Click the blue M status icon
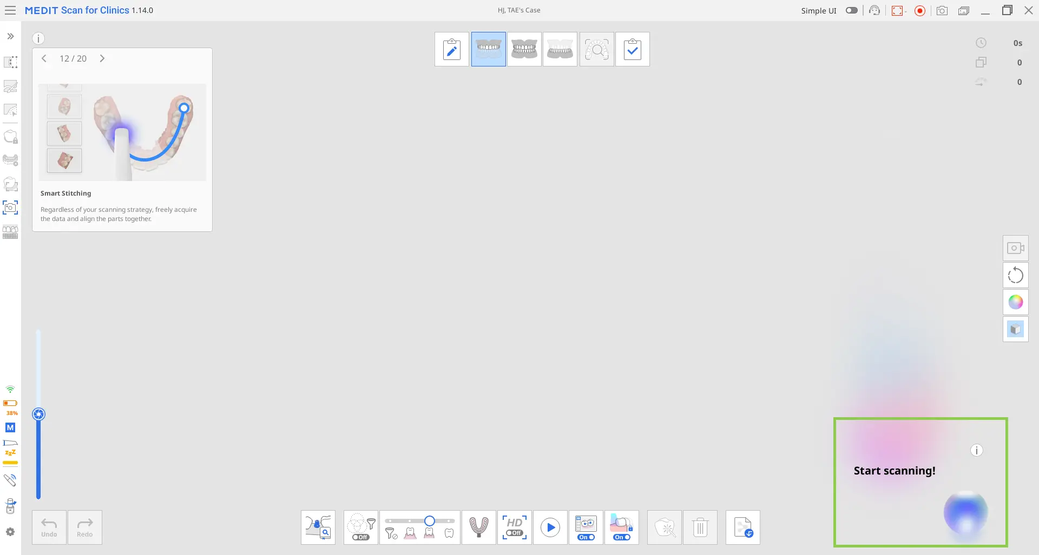Screen dimensions: 1039x555 10,427
